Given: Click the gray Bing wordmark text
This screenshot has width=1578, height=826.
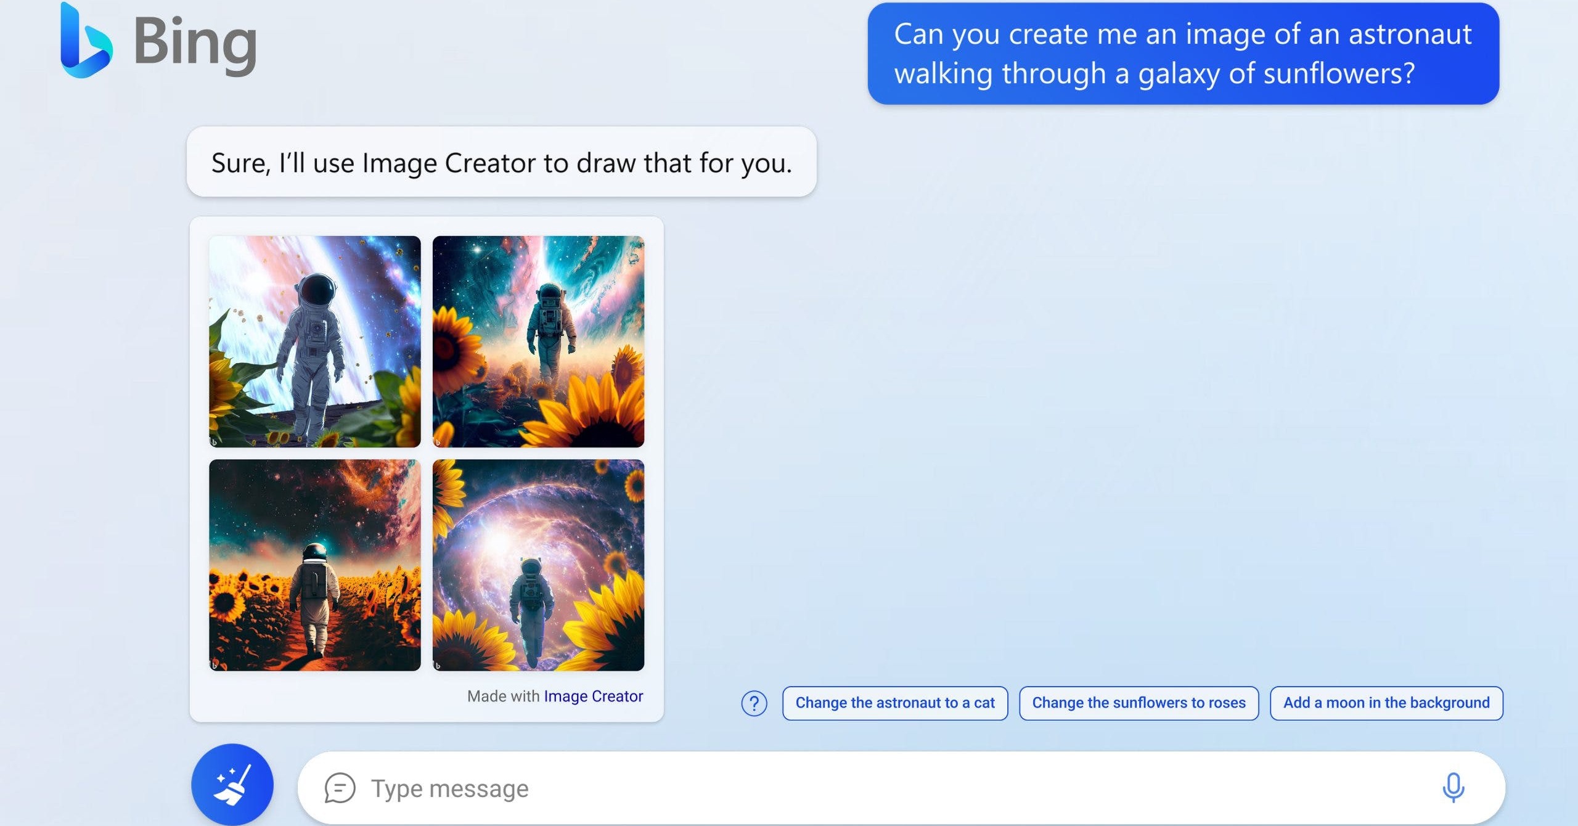Looking at the screenshot, I should 195,43.
